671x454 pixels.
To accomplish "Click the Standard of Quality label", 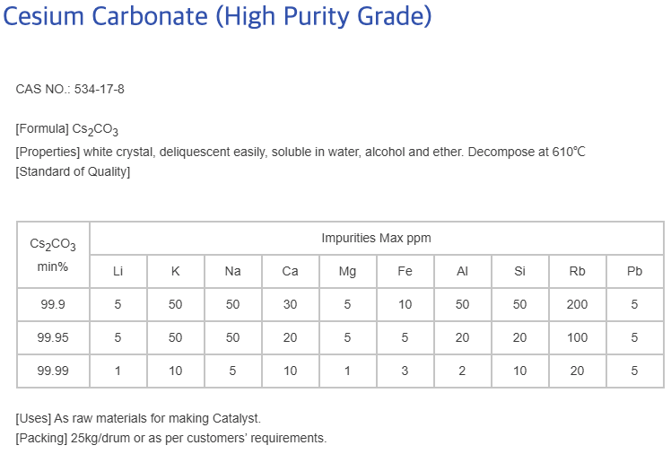I will [73, 171].
